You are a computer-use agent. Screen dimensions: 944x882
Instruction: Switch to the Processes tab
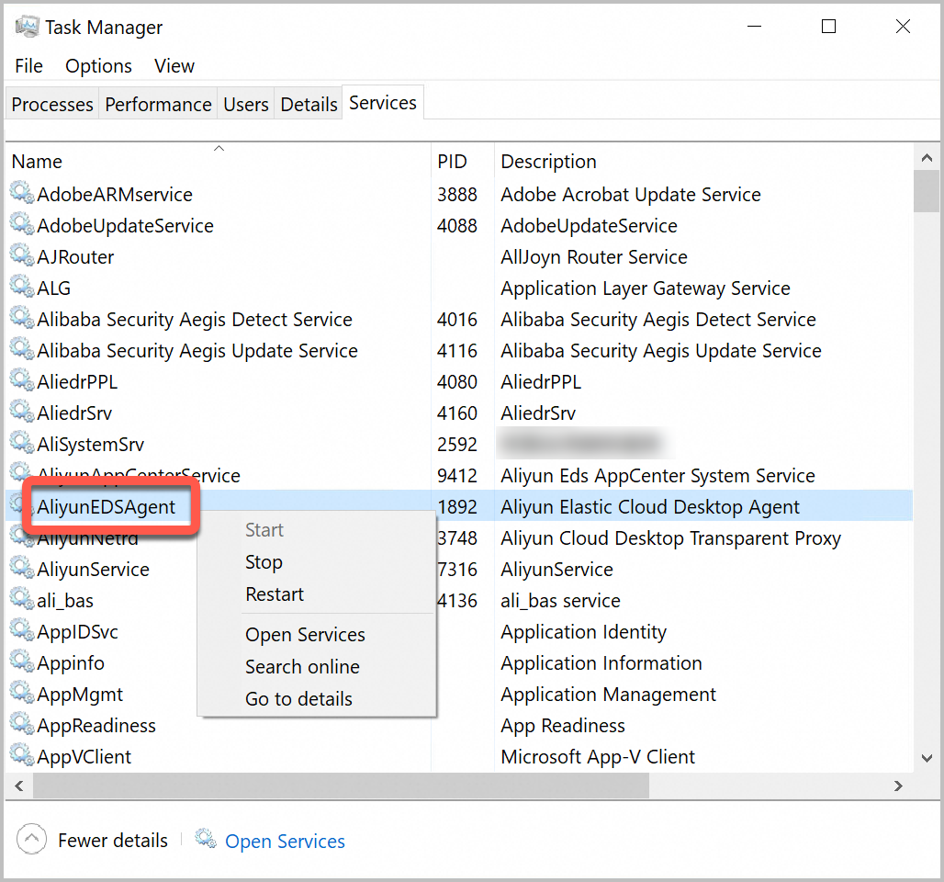(52, 104)
